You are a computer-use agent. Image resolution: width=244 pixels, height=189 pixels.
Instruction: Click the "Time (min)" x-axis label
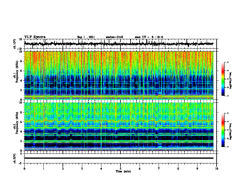point(123,171)
